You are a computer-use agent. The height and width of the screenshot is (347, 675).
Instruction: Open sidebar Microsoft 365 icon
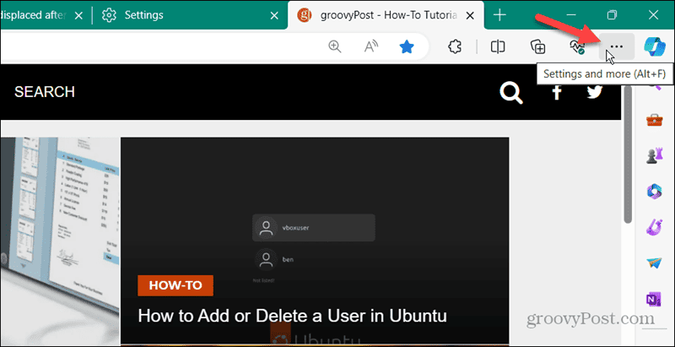655,191
